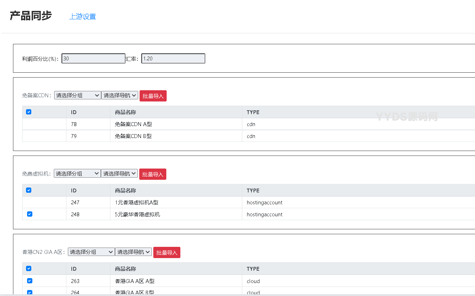Toggle select-all checkbox in 香港CN2 GIA A区 table

coord(29,269)
